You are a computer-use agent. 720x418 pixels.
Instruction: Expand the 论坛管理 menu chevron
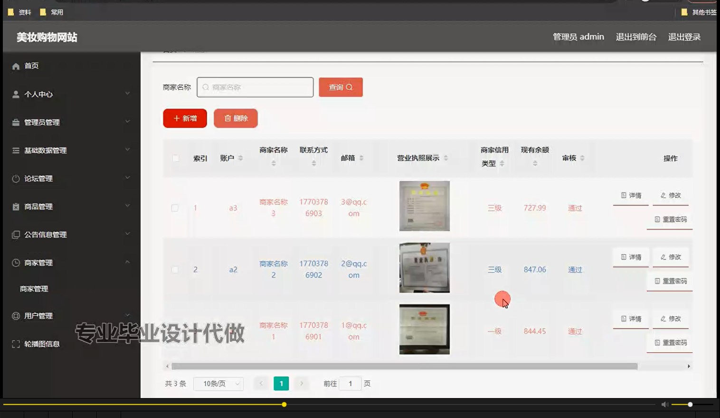tap(127, 178)
